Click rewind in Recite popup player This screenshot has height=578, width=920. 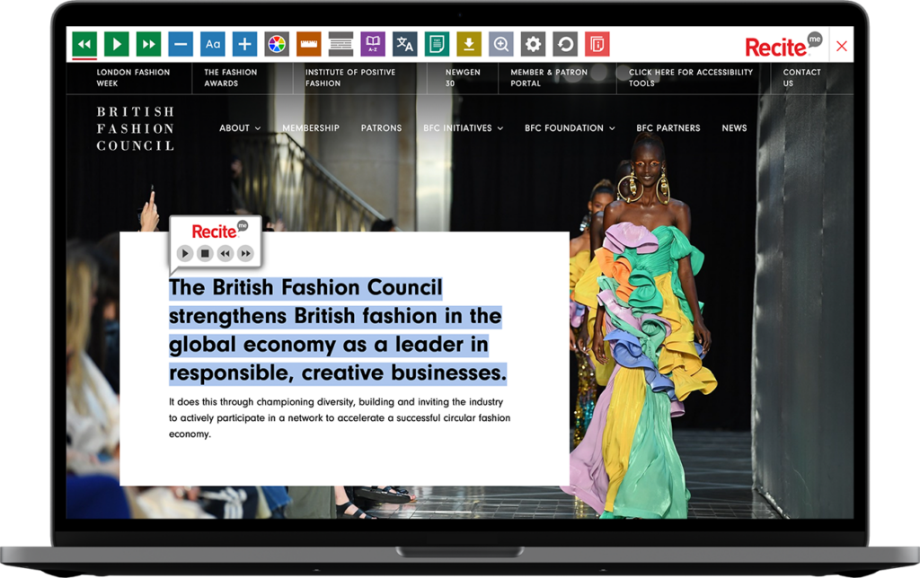225,253
